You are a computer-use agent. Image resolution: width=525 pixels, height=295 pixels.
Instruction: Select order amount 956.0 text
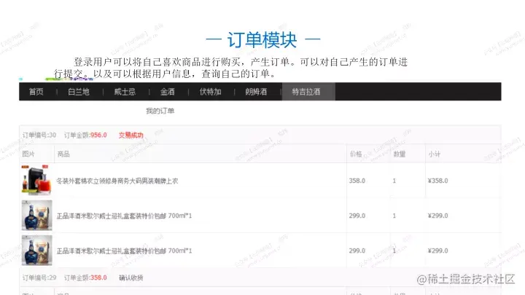(x=98, y=135)
